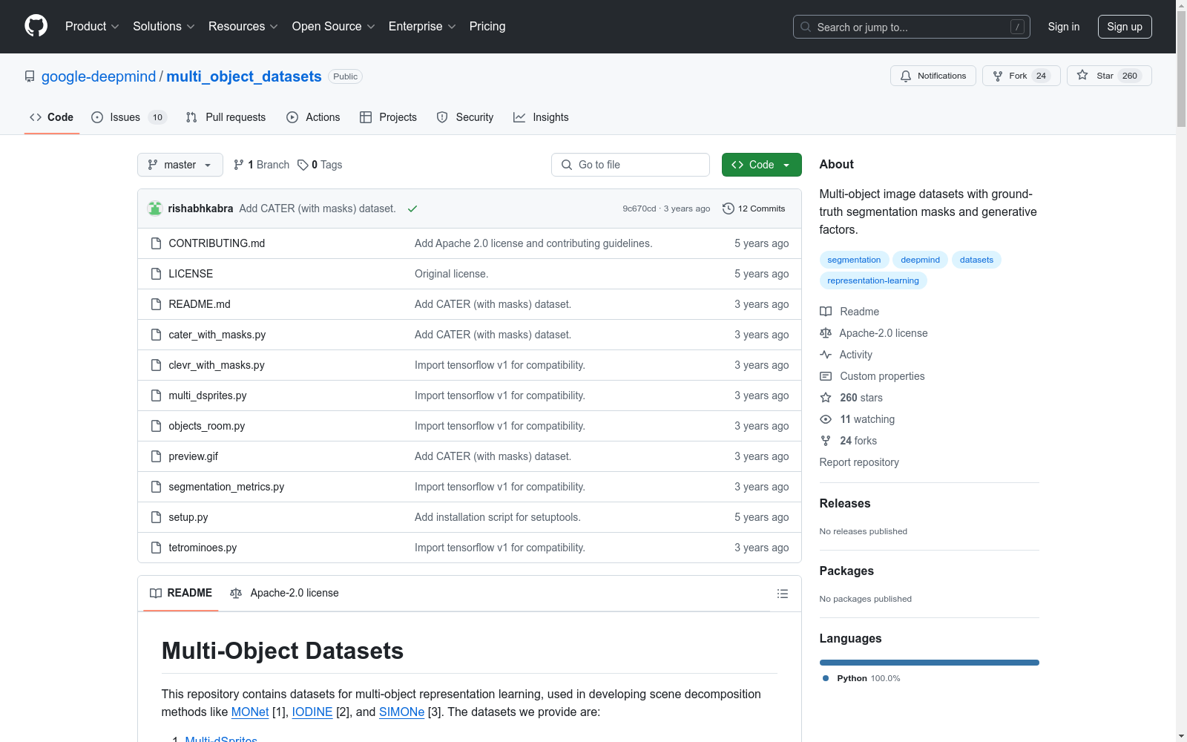Click the Sign up button
Image resolution: width=1187 pixels, height=742 pixels.
point(1125,27)
